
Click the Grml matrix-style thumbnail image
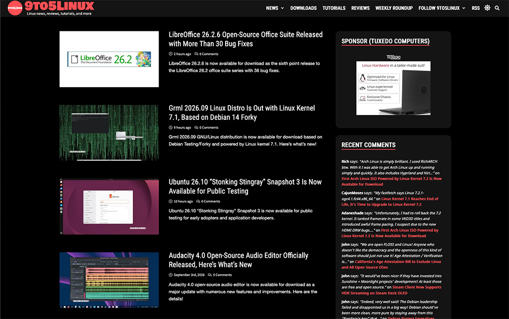[109, 132]
